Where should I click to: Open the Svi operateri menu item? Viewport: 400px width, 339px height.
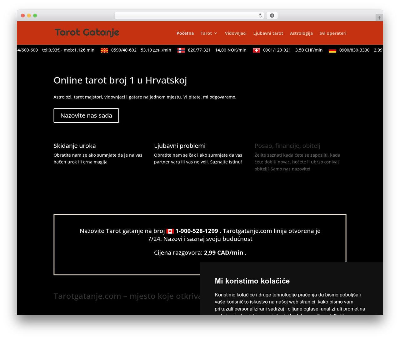coord(333,33)
